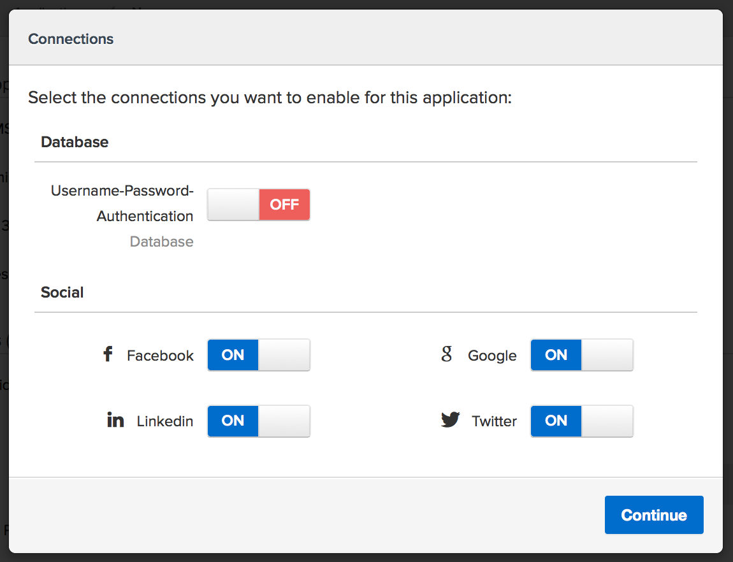Click the Linkedin text label
The height and width of the screenshot is (562, 733).
(165, 421)
